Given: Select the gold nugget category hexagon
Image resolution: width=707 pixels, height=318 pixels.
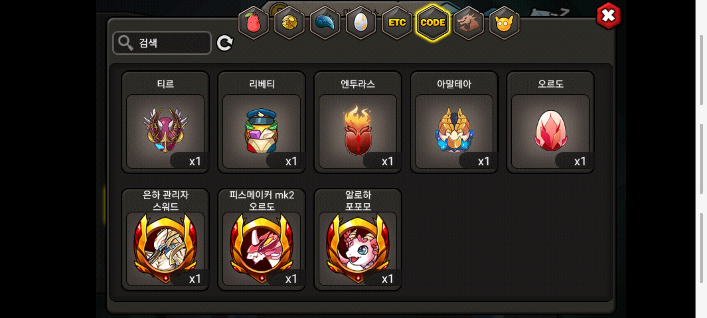Looking at the screenshot, I should 289,23.
